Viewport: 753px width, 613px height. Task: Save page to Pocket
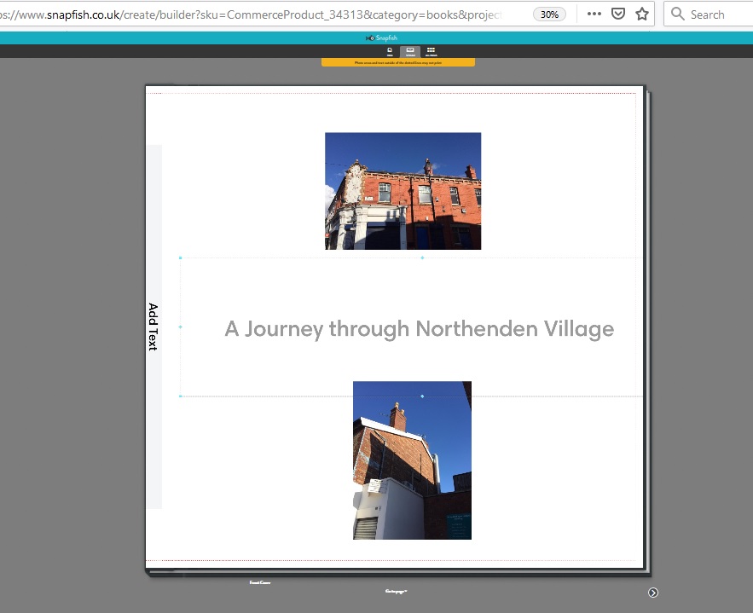coord(618,14)
